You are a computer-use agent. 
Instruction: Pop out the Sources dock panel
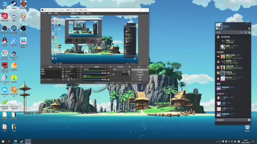click(x=81, y=67)
